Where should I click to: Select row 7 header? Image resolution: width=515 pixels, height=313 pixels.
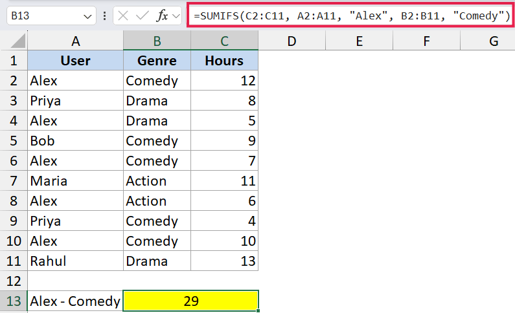click(x=14, y=180)
